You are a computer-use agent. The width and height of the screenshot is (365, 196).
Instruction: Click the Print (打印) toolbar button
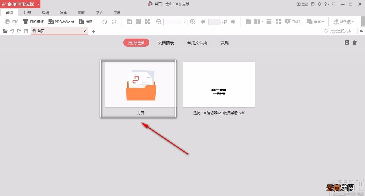(12, 22)
